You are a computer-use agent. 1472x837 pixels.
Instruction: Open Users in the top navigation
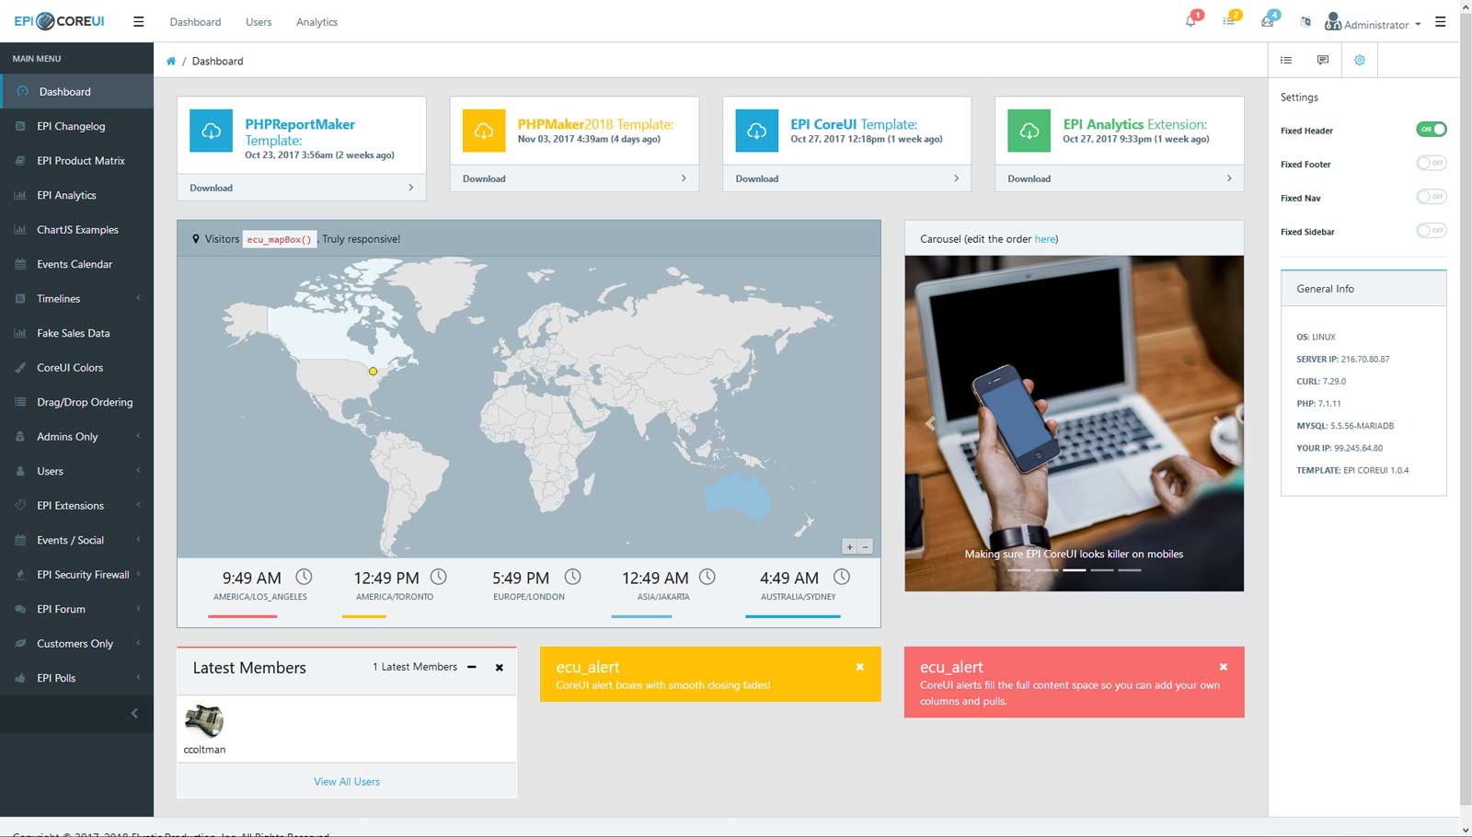[259, 22]
